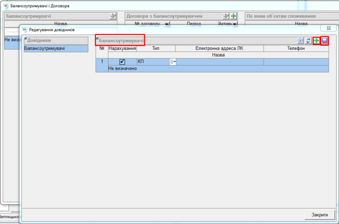Screen dimensions: 339x224
Task: Add a contract with background green plus
Action: 234,16
